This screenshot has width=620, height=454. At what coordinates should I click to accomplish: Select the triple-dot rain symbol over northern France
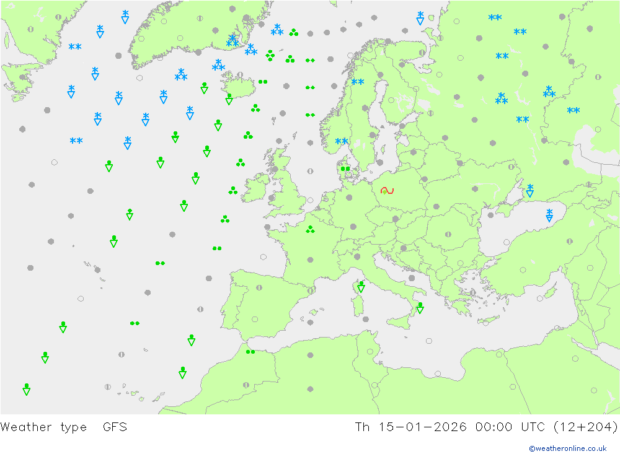(311, 229)
